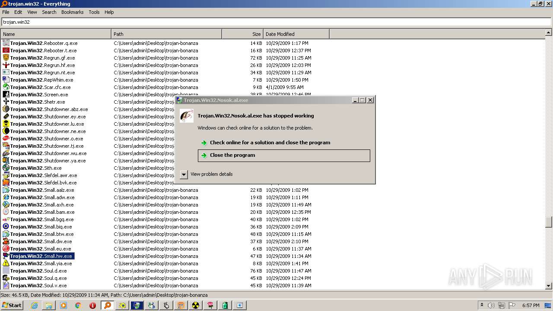Open the File menu
The image size is (553, 311).
6,12
